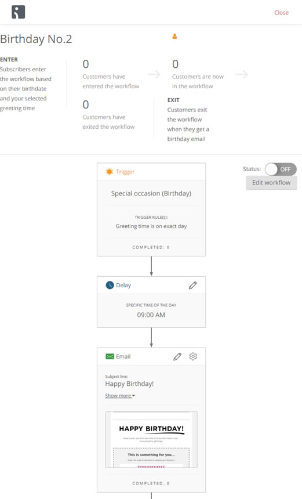
Task: Click the 09:00 AM delay time
Action: pos(151,315)
